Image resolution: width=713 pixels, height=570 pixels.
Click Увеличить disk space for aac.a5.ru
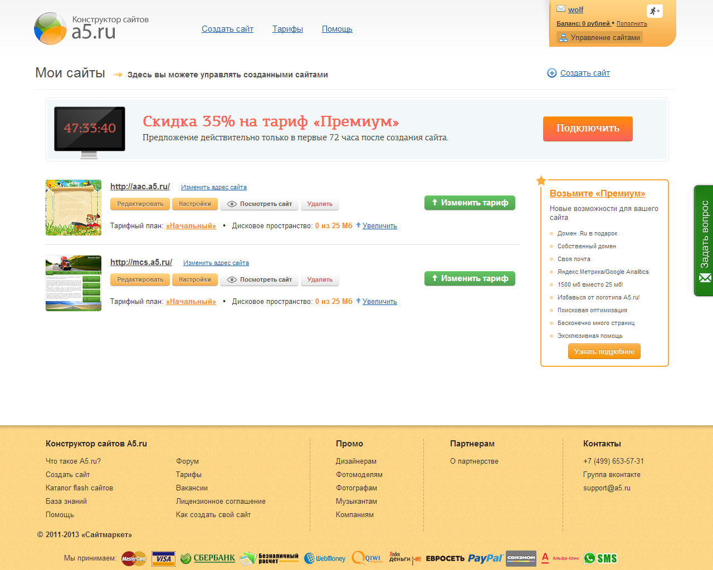click(x=380, y=226)
